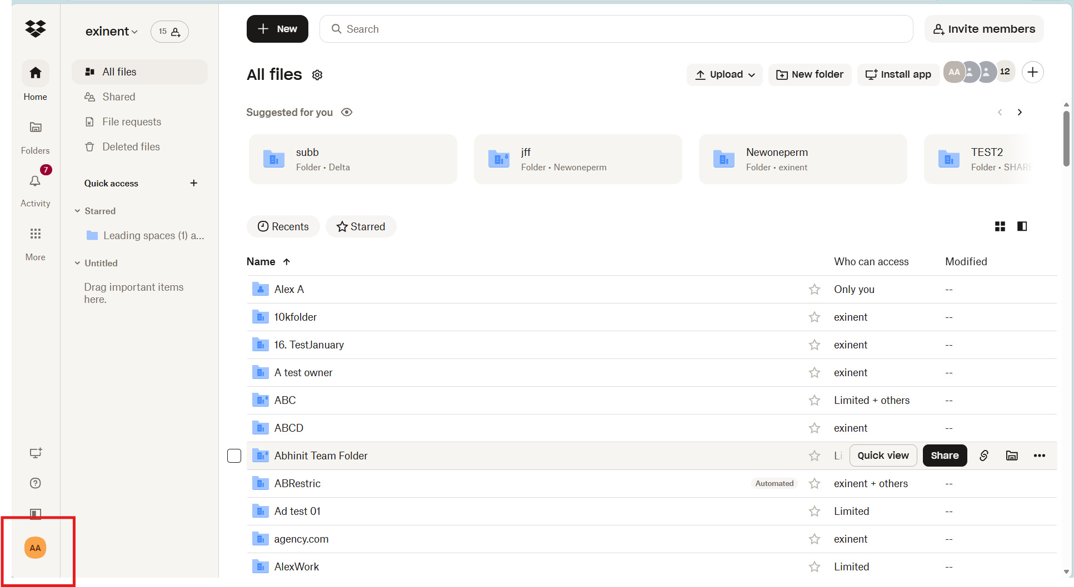
Task: Click the Dropbox logo icon
Action: (x=36, y=28)
